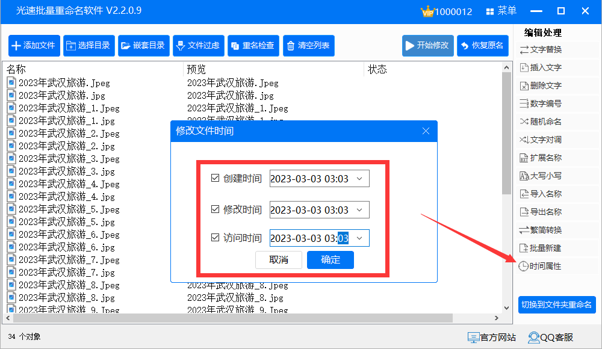Click file list scrollbar up arrow
The width and height of the screenshot is (602, 349).
506,67
